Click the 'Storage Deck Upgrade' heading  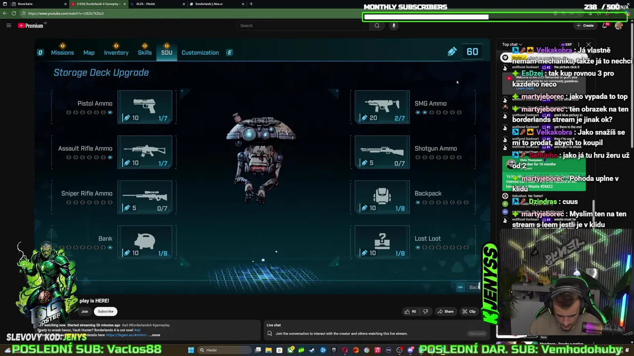(x=101, y=72)
